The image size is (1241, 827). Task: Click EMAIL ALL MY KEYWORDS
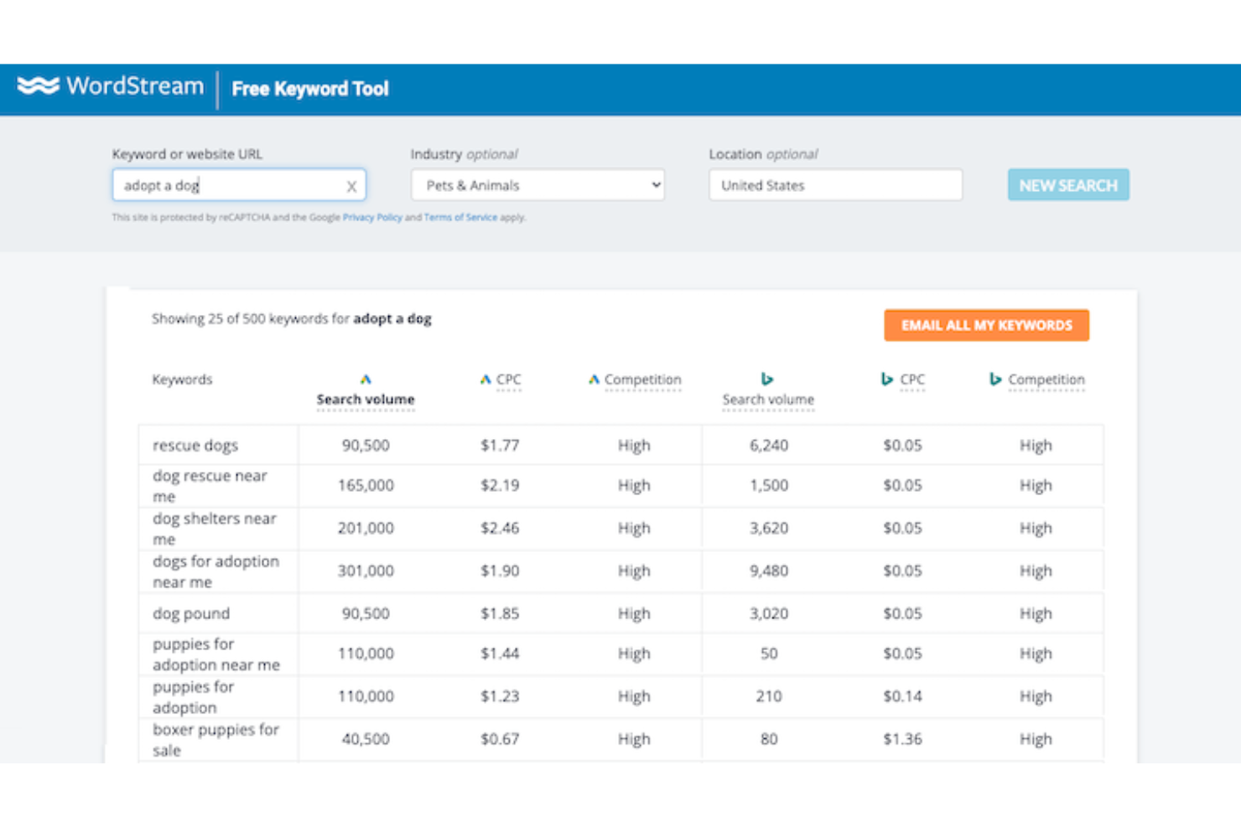(x=986, y=325)
